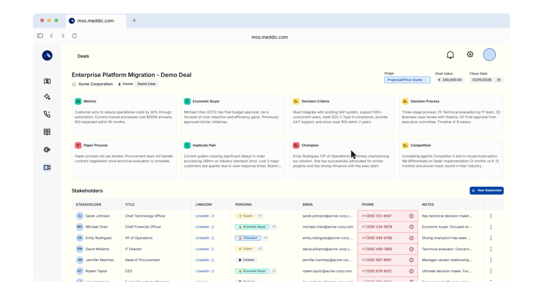
Task: Go forward with browser forward arrow
Action: coord(63,36)
